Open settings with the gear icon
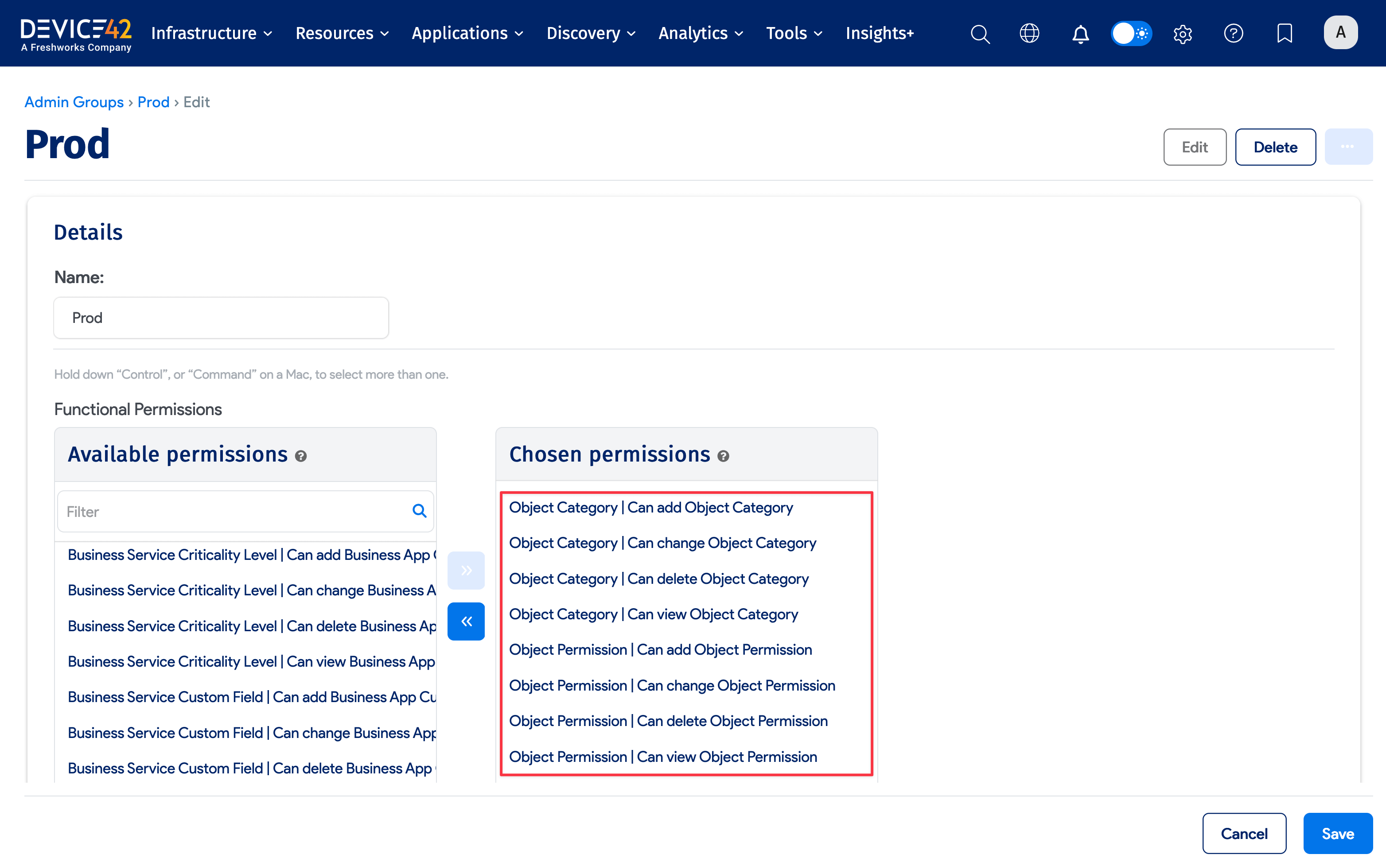 (x=1183, y=34)
